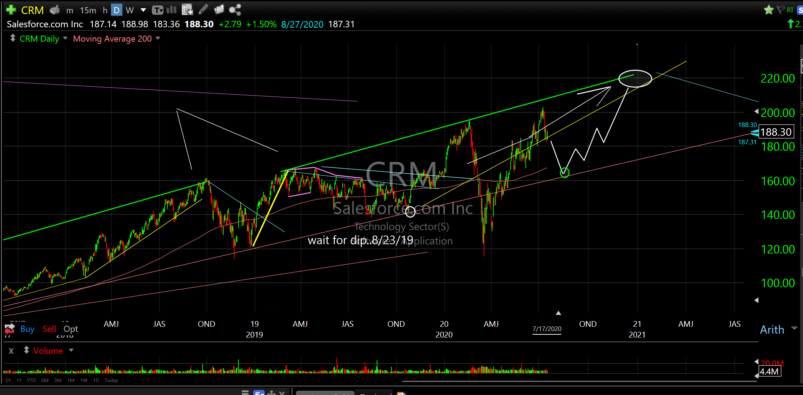803x395 pixels.
Task: Switch to 15m timeframe
Action: (x=88, y=10)
